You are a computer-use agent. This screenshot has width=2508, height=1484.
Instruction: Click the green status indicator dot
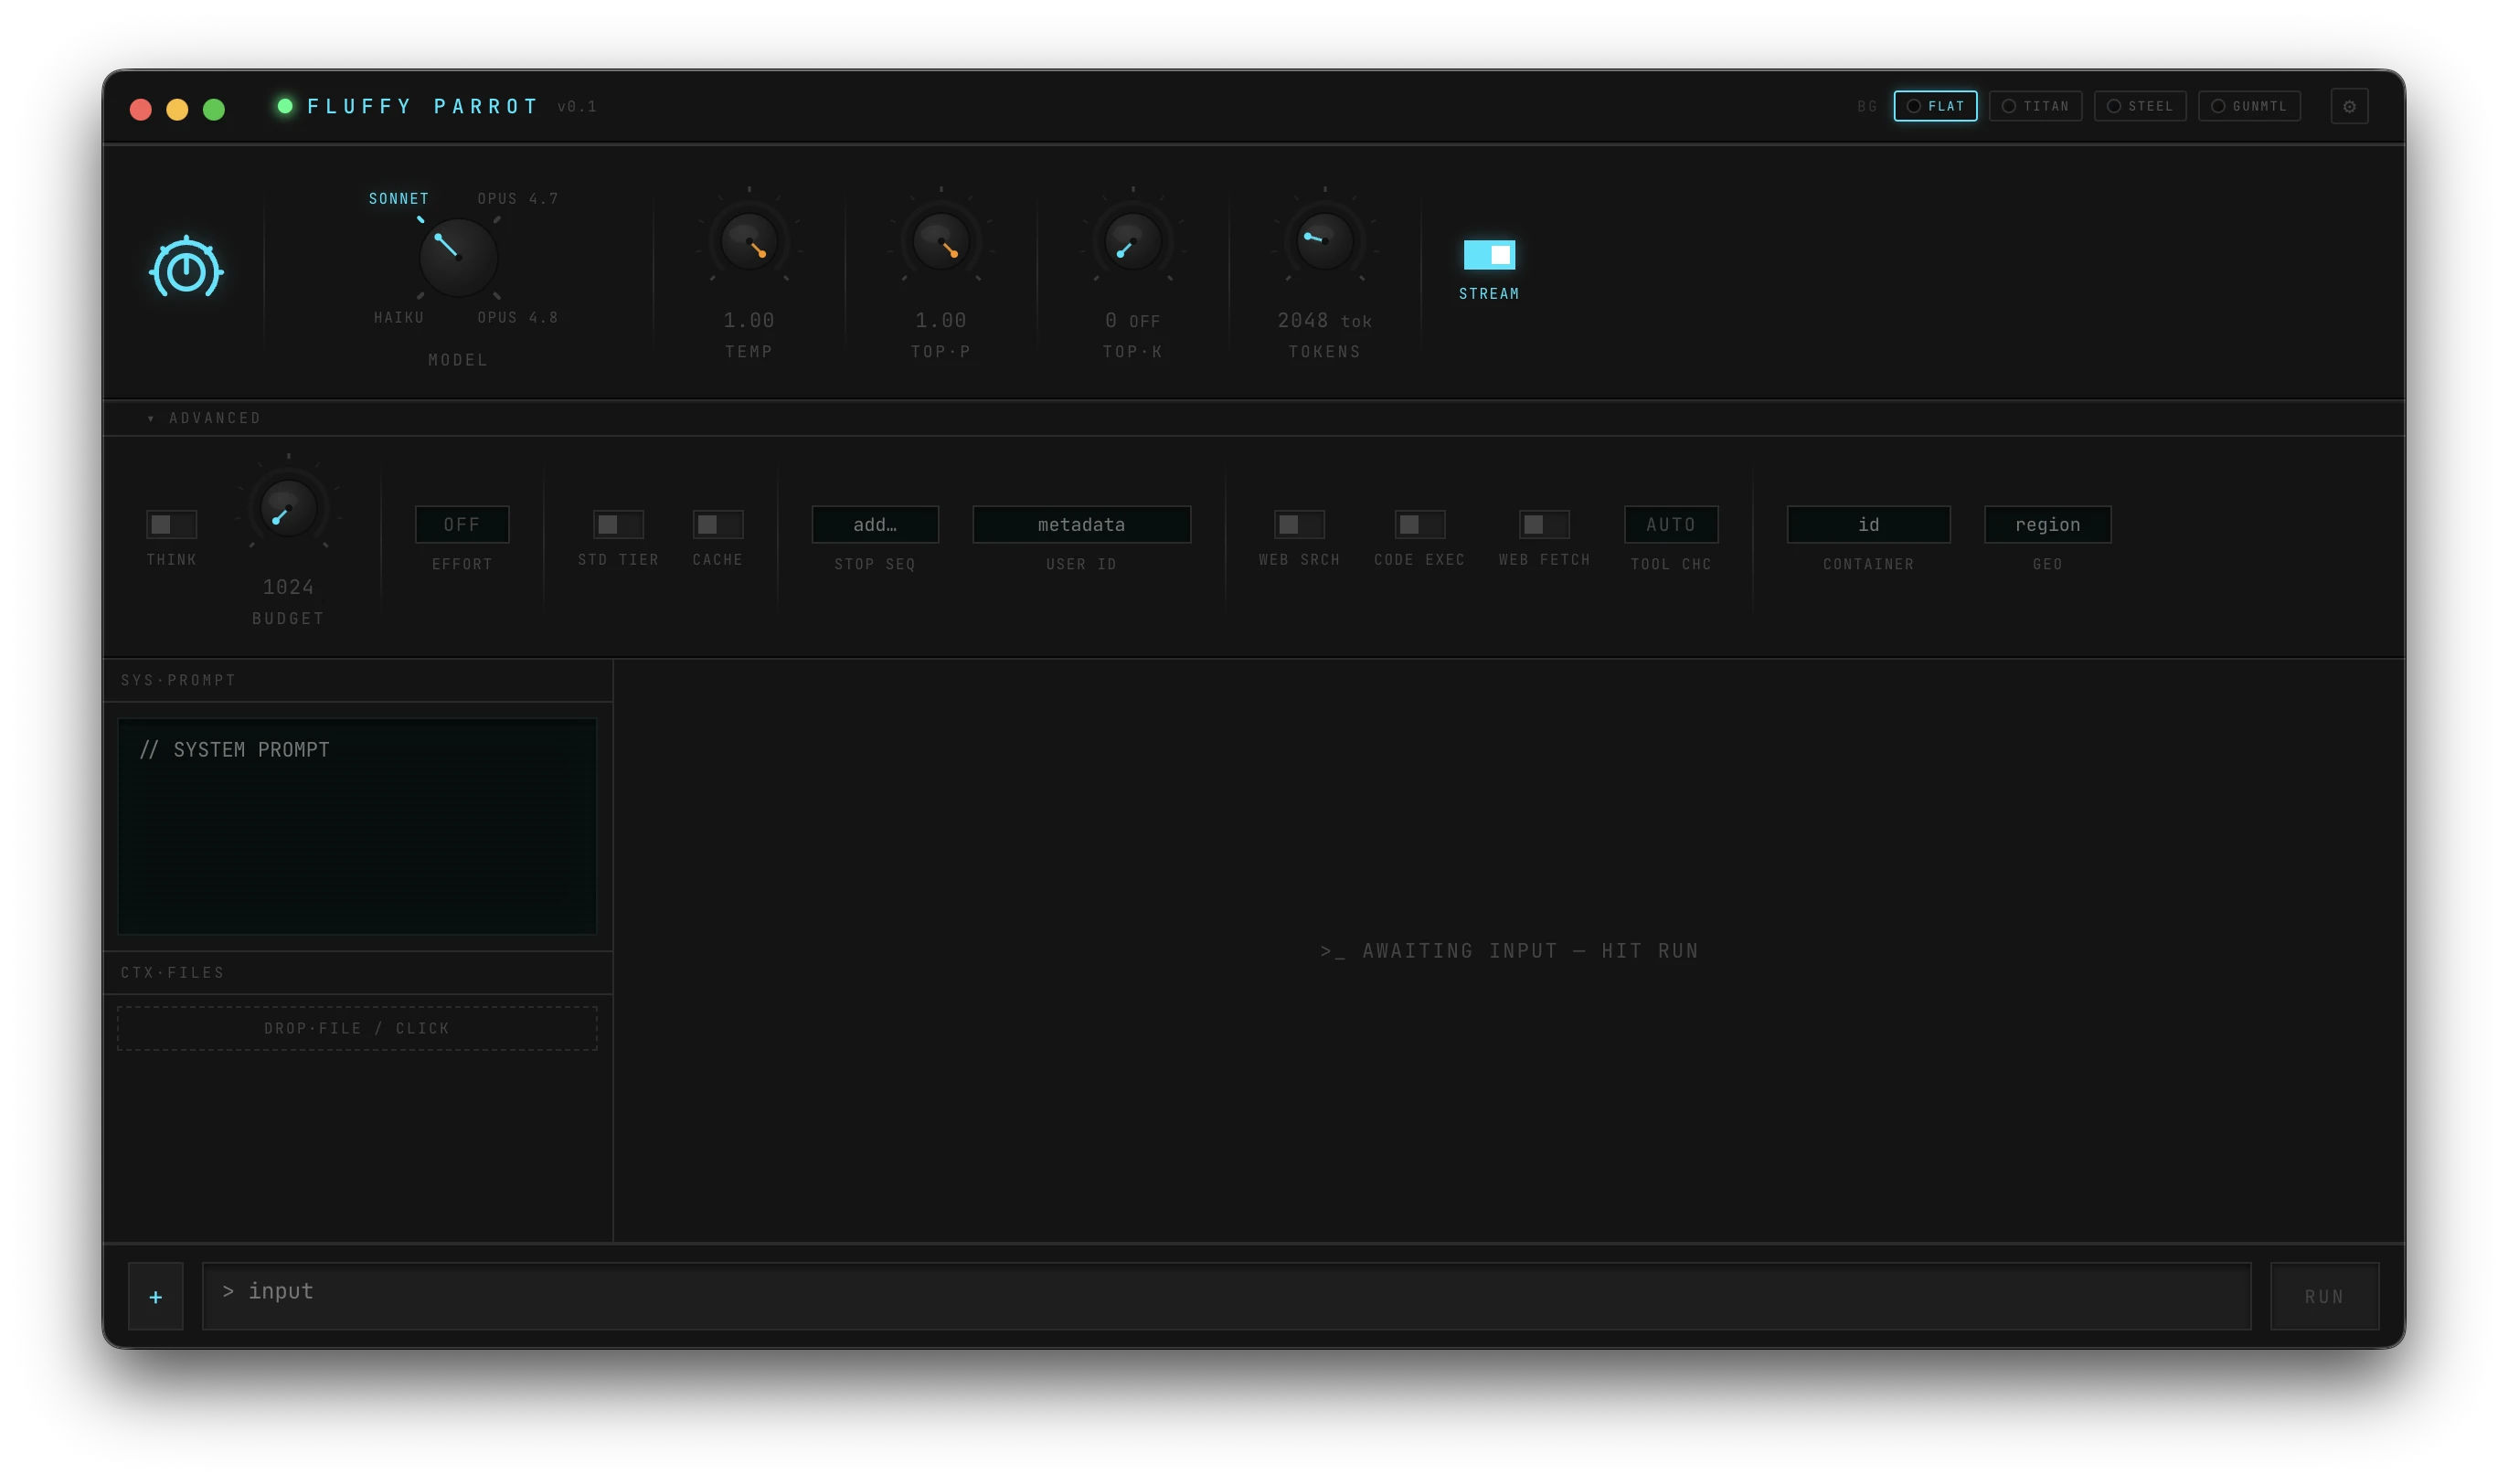pos(285,106)
